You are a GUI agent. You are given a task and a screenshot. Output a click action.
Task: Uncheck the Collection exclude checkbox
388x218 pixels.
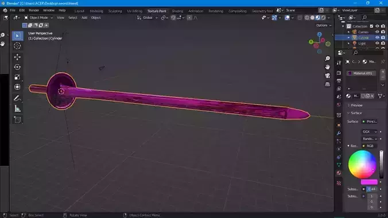[x=371, y=26]
